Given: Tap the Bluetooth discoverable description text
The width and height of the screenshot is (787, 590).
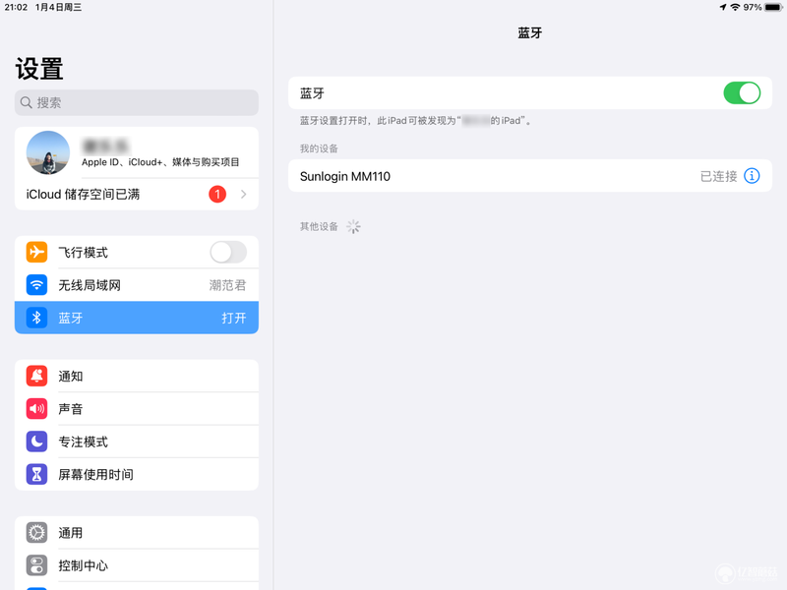Looking at the screenshot, I should click(x=415, y=120).
